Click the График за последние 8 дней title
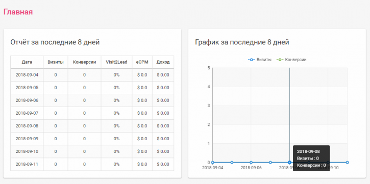The height and width of the screenshot is (184, 370). click(242, 42)
